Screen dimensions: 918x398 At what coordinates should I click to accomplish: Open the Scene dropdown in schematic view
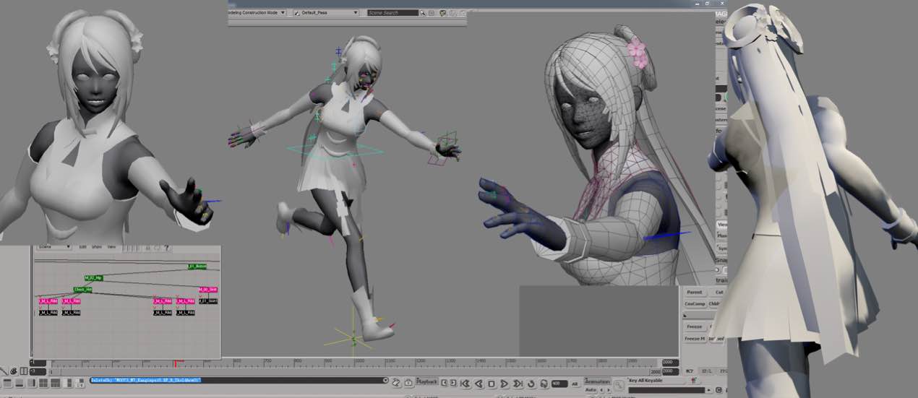tap(53, 246)
